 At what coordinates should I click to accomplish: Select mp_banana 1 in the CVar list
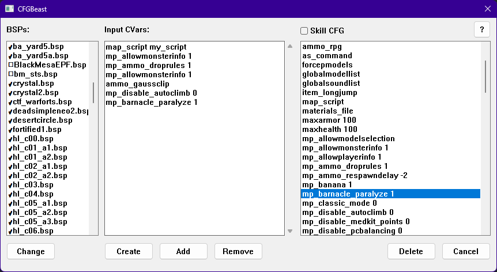click(327, 184)
